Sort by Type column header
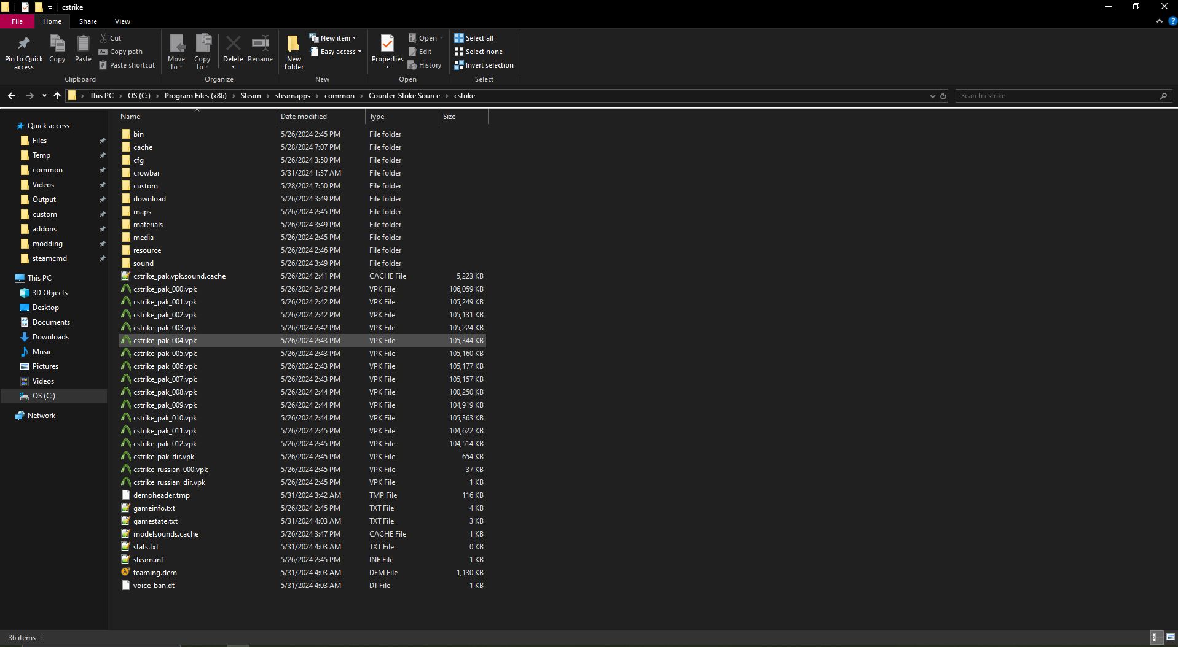Viewport: 1178px width, 647px height. (402, 117)
